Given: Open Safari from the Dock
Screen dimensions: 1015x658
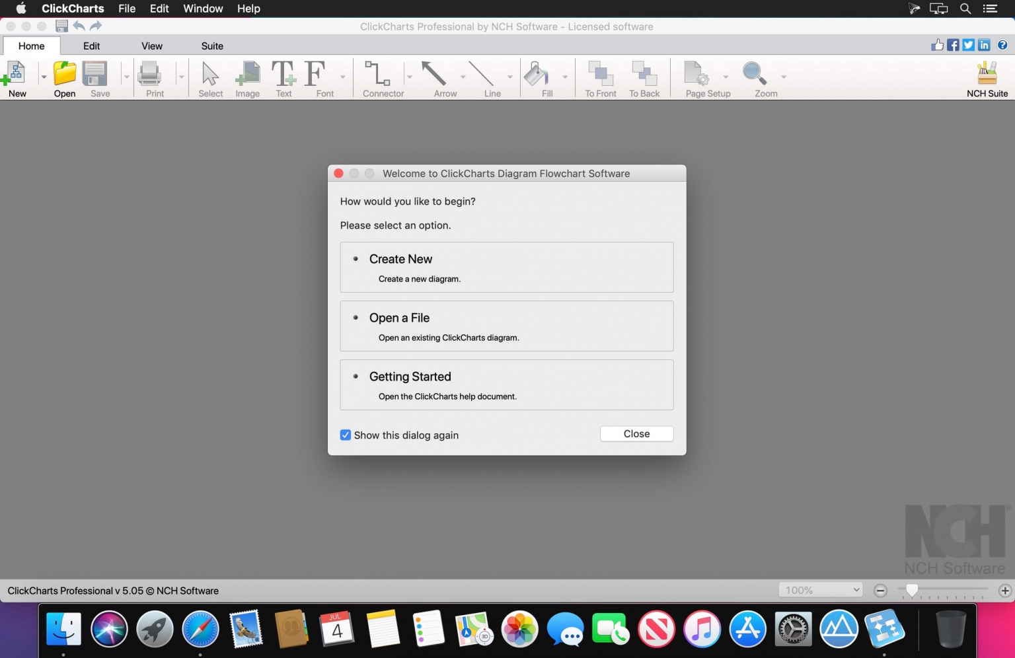Looking at the screenshot, I should (x=200, y=629).
